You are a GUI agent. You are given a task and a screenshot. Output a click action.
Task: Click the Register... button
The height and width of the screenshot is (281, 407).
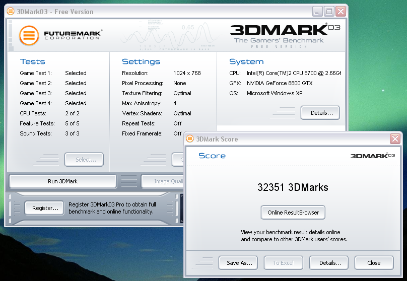[x=44, y=208]
